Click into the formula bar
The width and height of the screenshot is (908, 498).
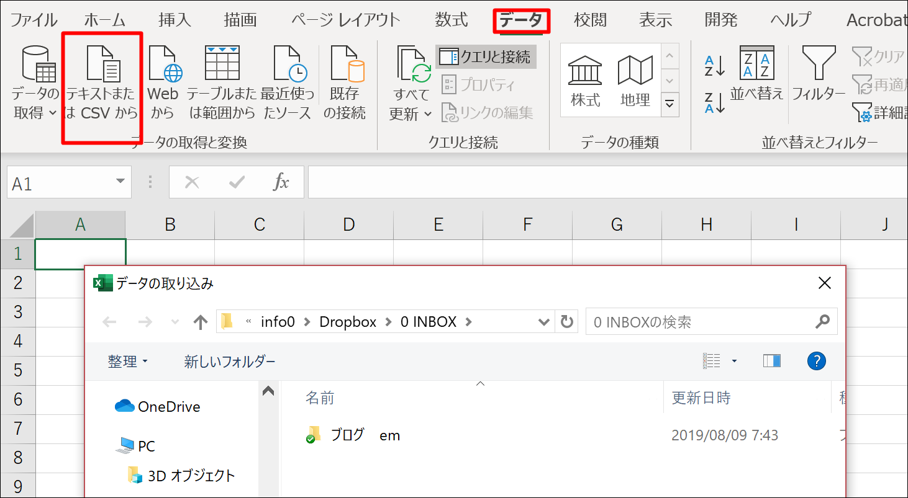(607, 182)
